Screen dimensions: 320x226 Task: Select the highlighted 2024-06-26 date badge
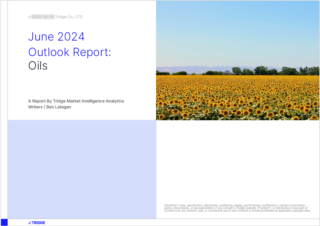click(x=43, y=17)
